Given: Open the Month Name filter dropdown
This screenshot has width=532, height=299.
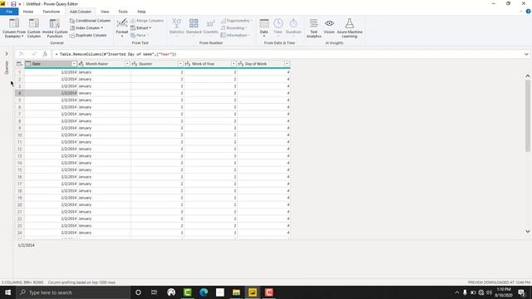Looking at the screenshot, I should (127, 64).
